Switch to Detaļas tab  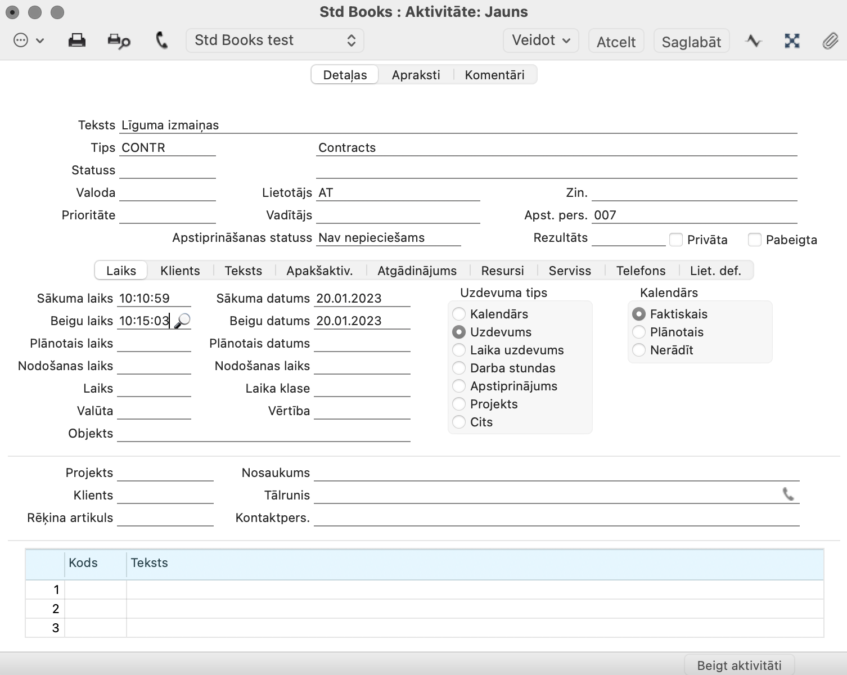(x=345, y=75)
